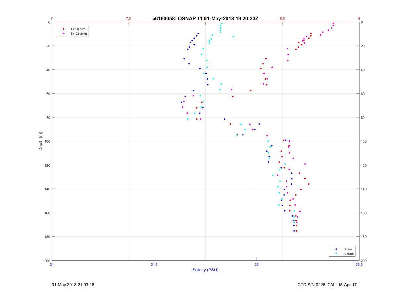Click the left depth axis tick label 20
This screenshot has width=397, height=293.
point(48,46)
